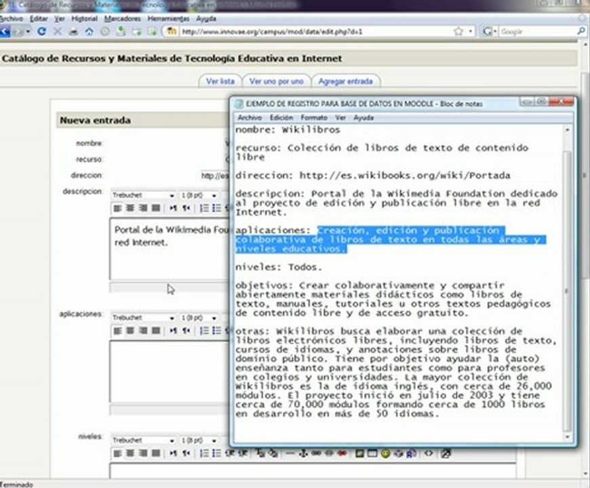Create anchor in niveles editor toolbar

click(x=303, y=453)
